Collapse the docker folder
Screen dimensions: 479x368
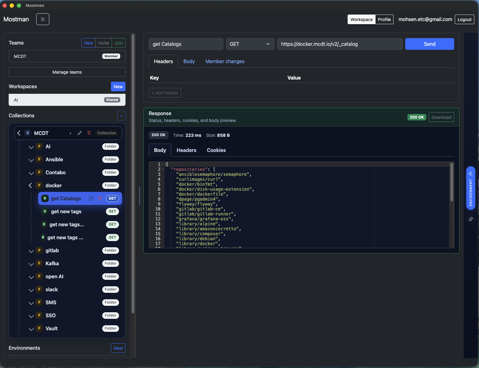[x=30, y=185]
